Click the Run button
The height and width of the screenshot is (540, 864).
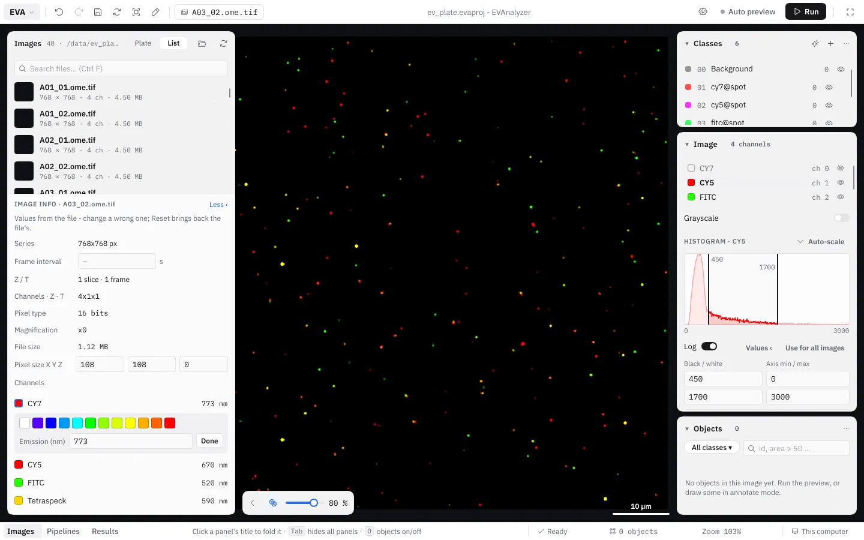click(x=806, y=12)
